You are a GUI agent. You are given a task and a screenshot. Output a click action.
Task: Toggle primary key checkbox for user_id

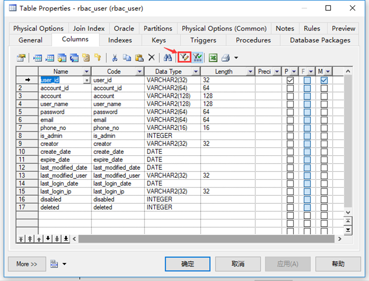click(x=291, y=80)
